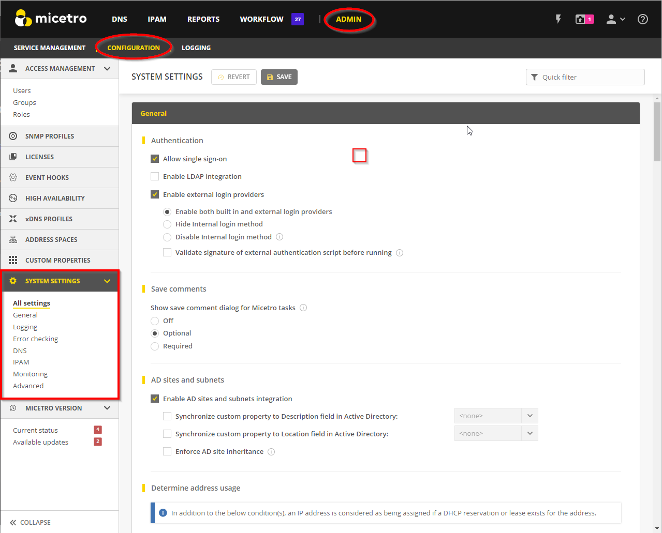Collapse the Access Management section chevron
The image size is (662, 533).
click(x=107, y=68)
